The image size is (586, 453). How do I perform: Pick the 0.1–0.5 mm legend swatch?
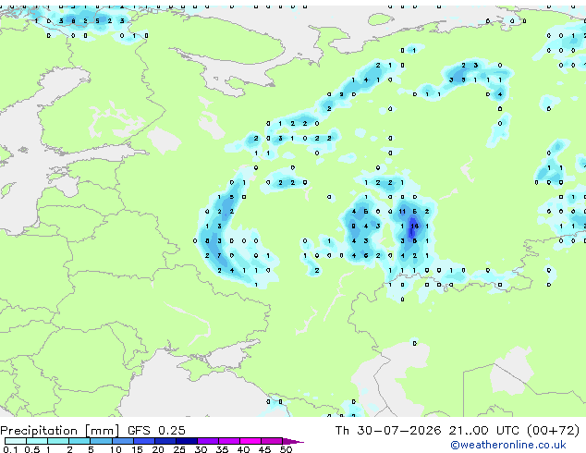coord(16,441)
